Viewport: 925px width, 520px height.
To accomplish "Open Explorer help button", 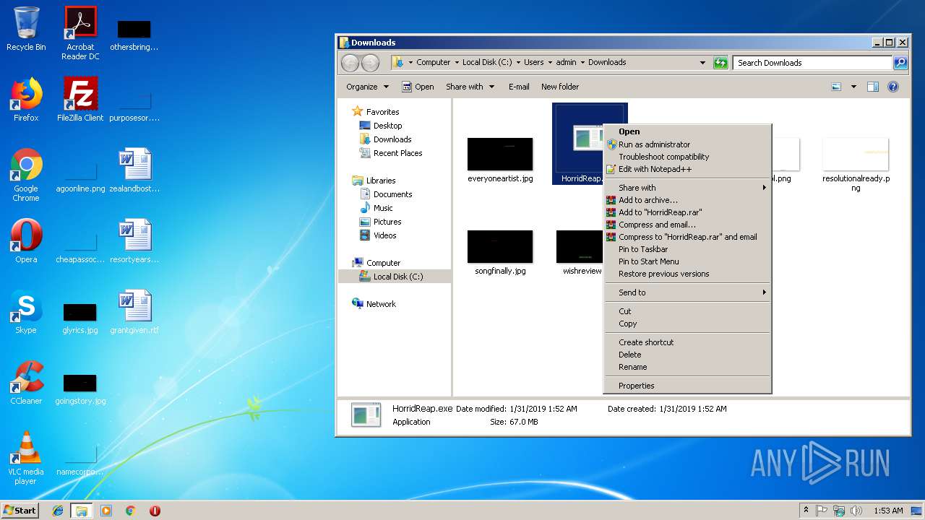I will [x=893, y=87].
